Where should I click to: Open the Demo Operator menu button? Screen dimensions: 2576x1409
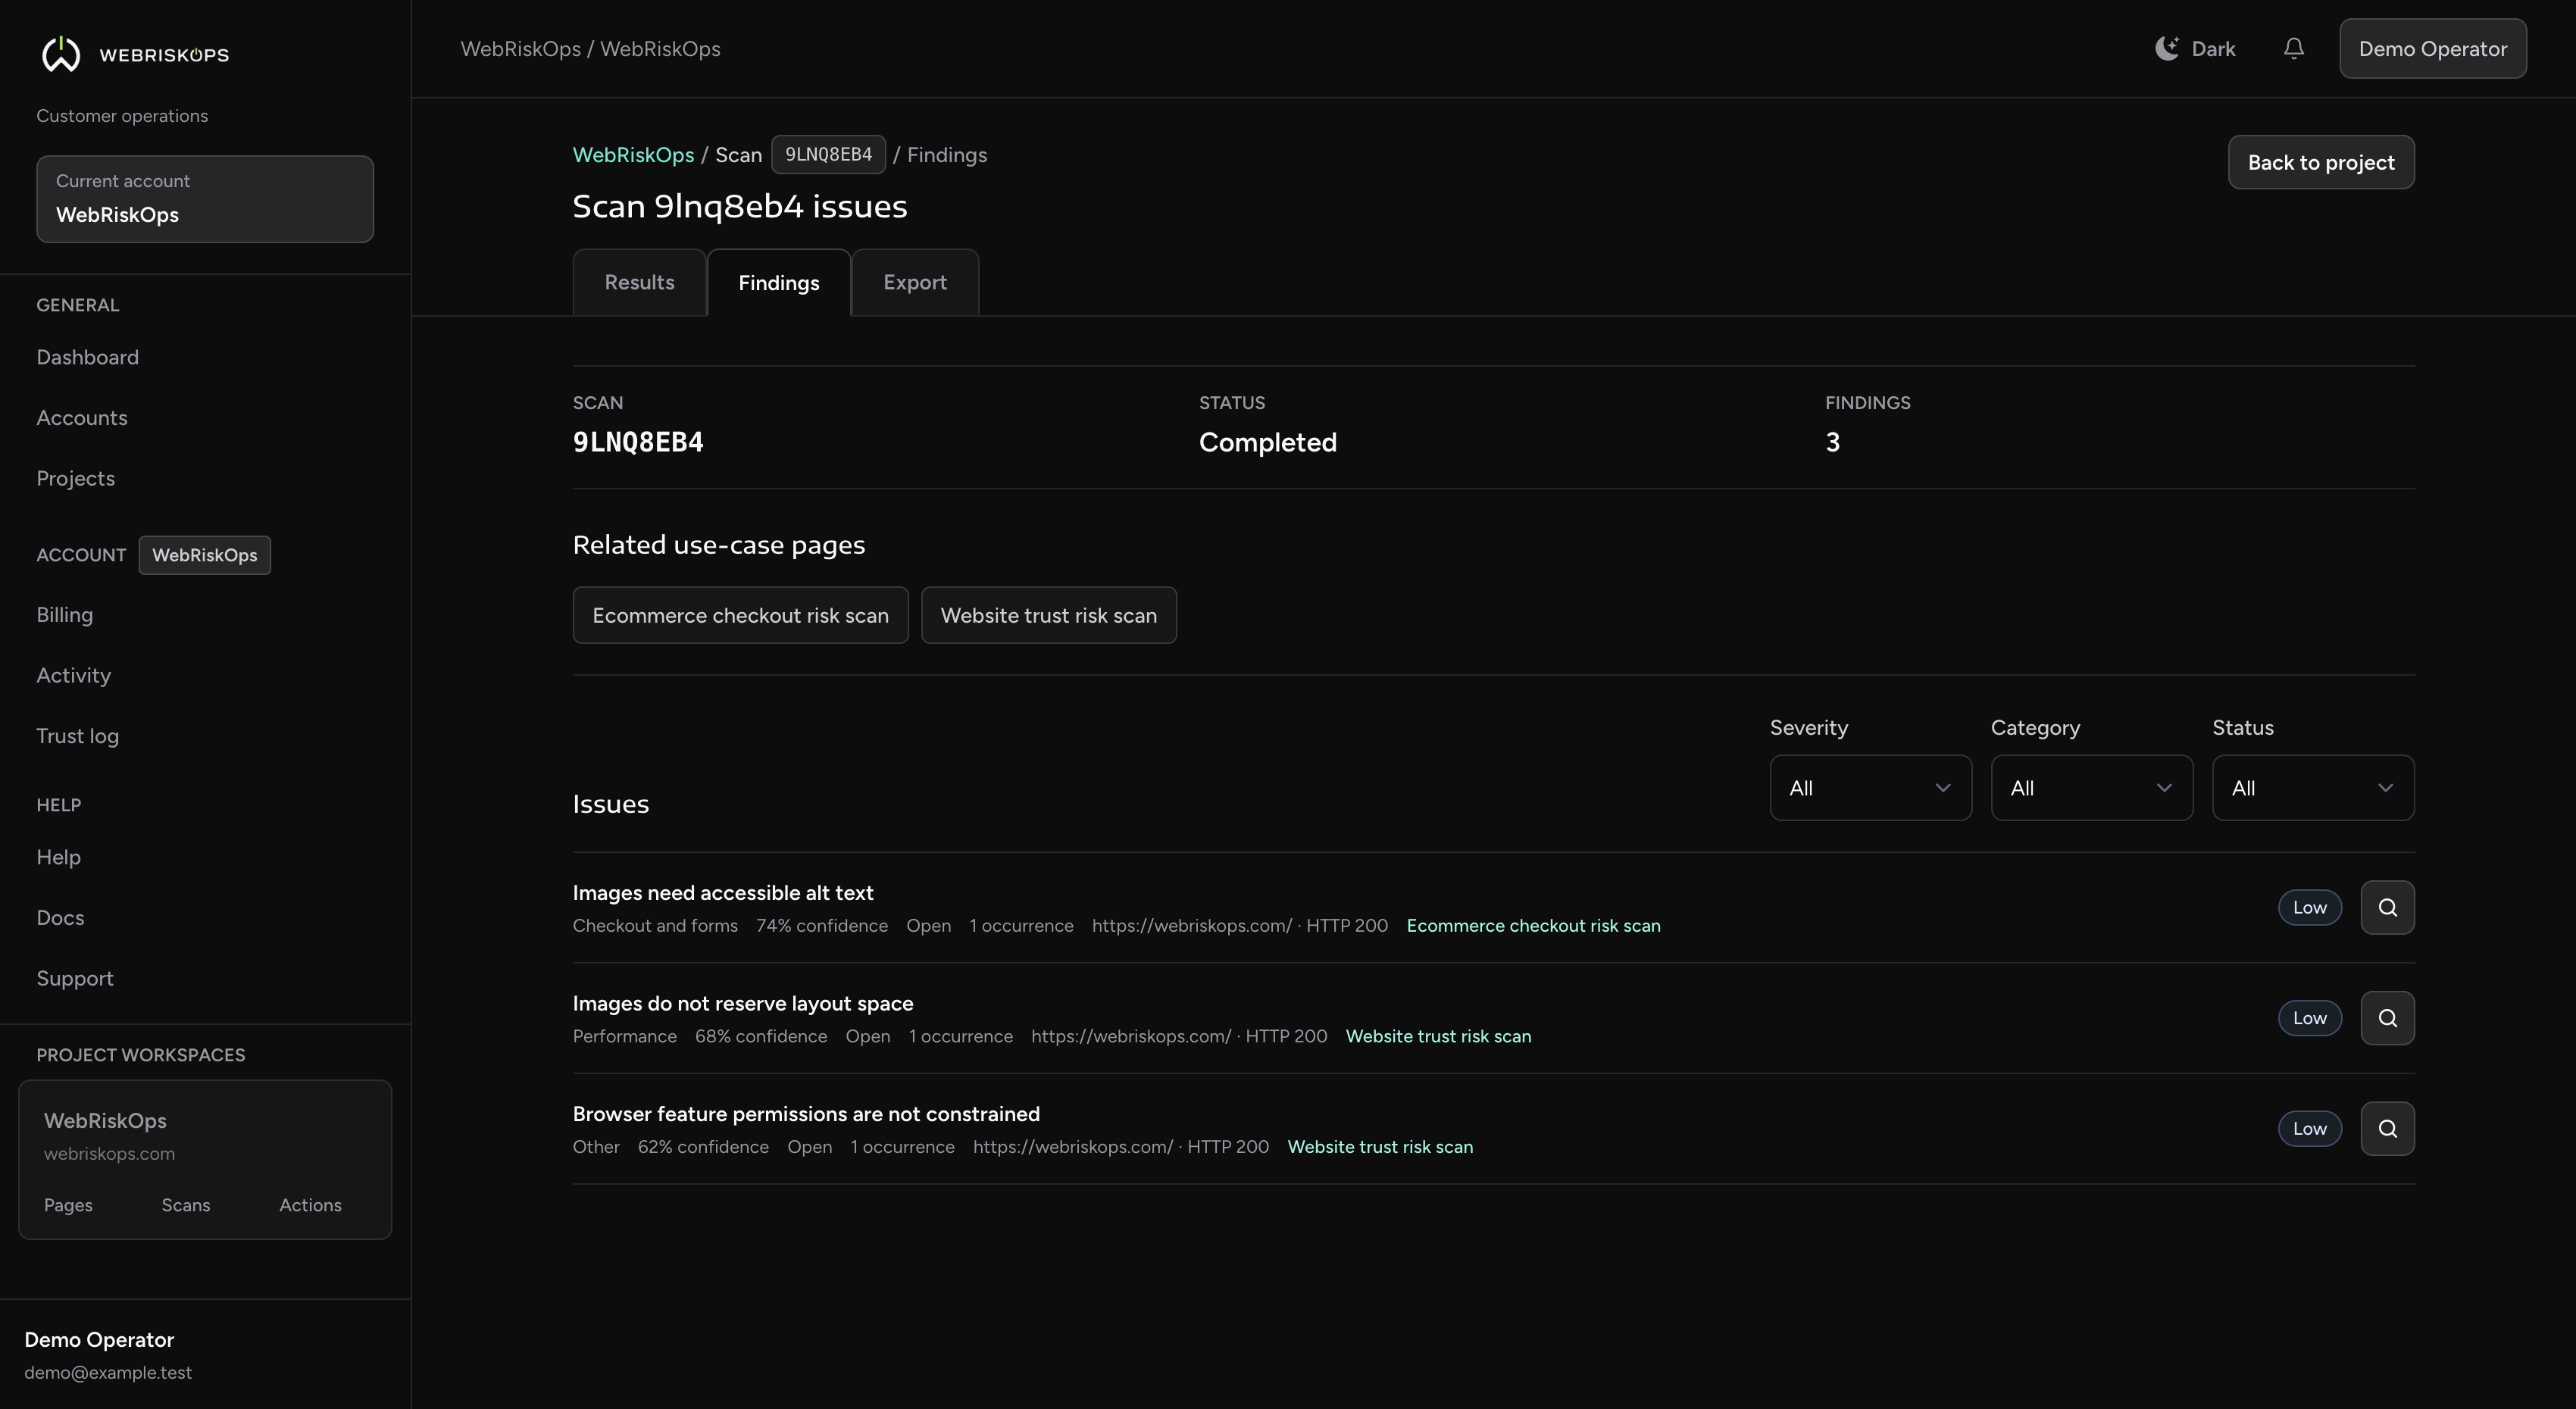[x=2432, y=48]
